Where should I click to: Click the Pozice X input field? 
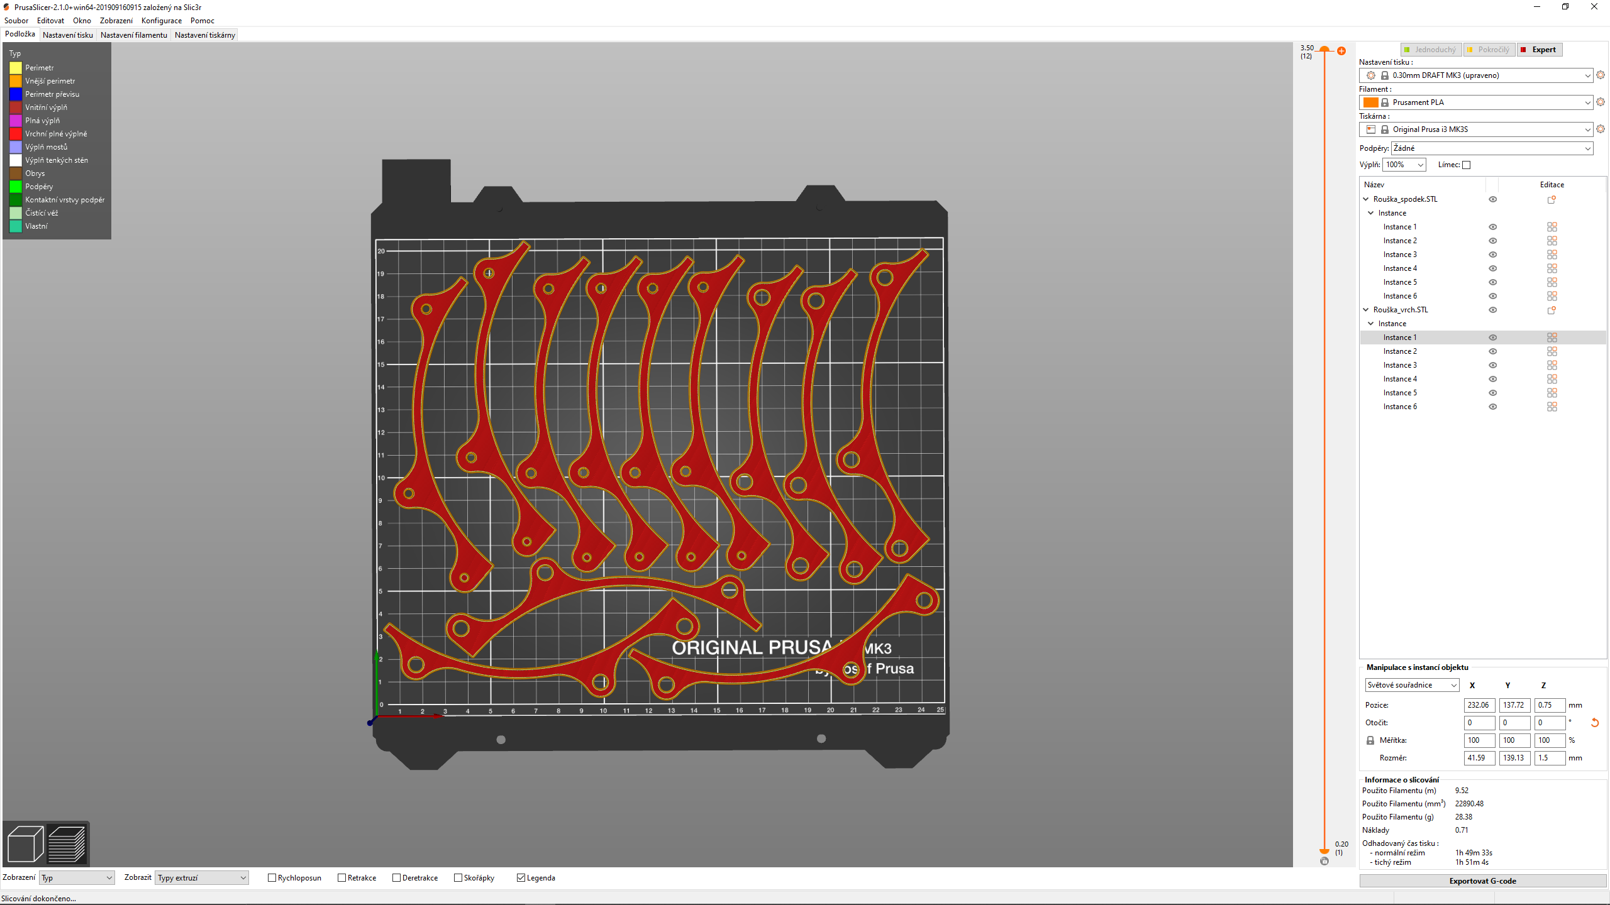[x=1479, y=705]
